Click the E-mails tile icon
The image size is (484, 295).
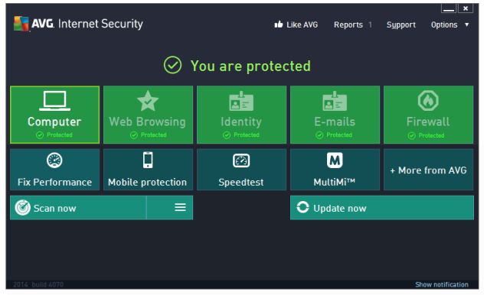pyautogui.click(x=335, y=101)
